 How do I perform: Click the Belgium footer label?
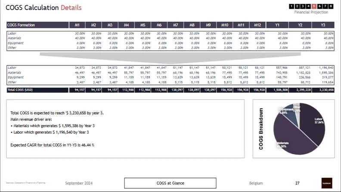(x=256, y=183)
